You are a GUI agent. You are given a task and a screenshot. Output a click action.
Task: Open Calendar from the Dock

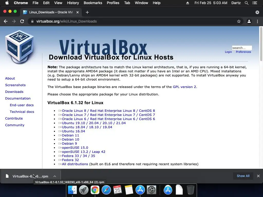coord(117,190)
